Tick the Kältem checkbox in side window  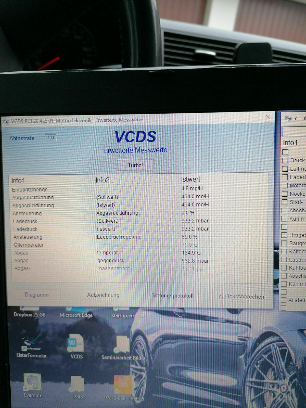click(284, 251)
